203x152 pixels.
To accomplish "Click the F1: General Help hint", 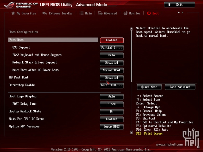I will [149, 111].
